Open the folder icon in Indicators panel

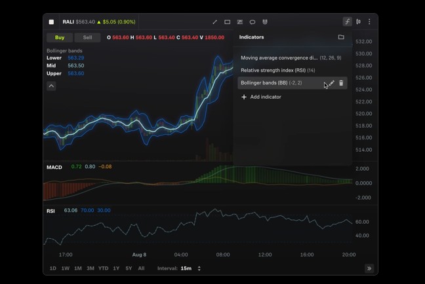341,37
